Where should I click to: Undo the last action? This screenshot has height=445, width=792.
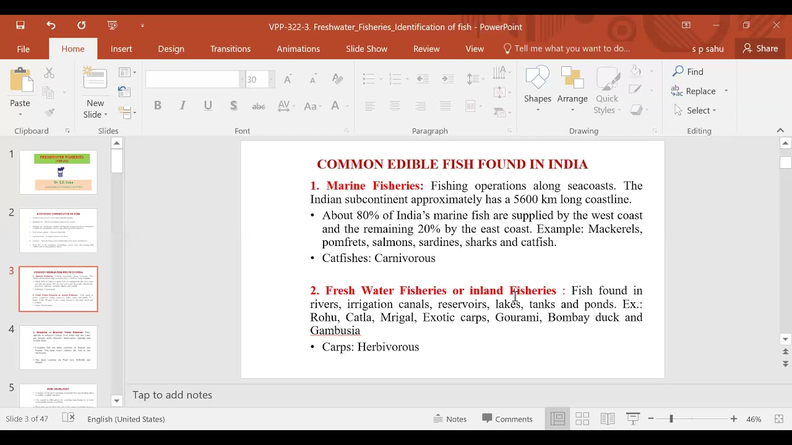tap(51, 25)
